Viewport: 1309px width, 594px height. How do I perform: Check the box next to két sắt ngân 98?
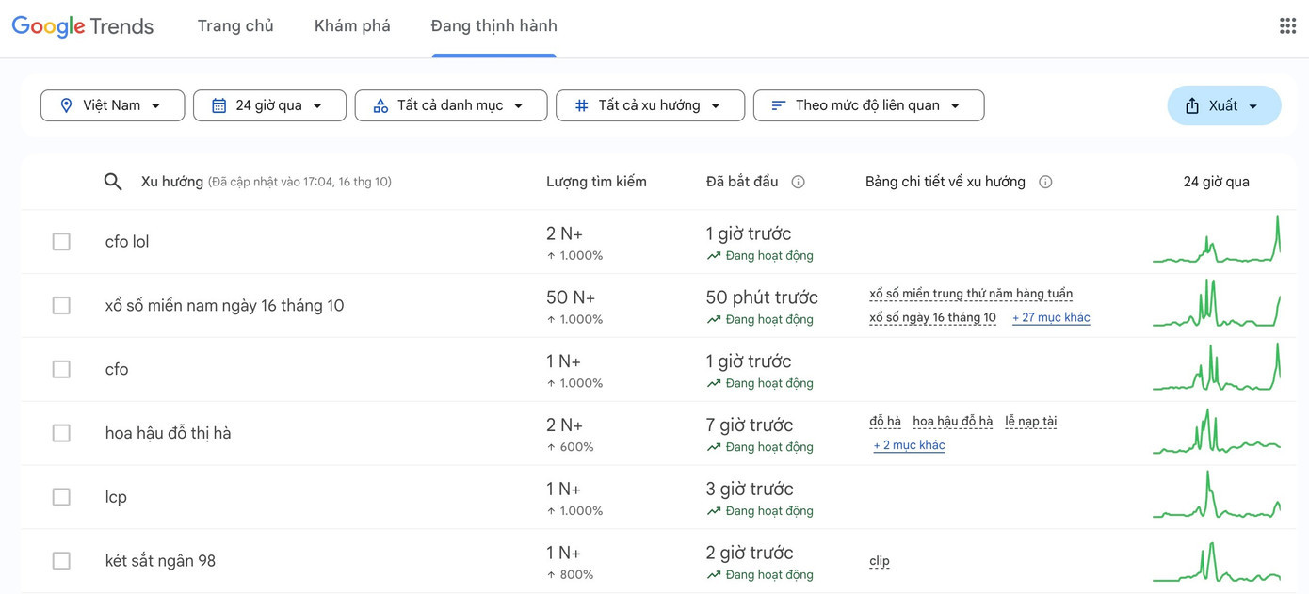61,561
